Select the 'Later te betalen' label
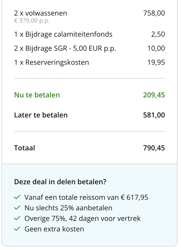The height and width of the screenshot is (250, 181). 41,115
